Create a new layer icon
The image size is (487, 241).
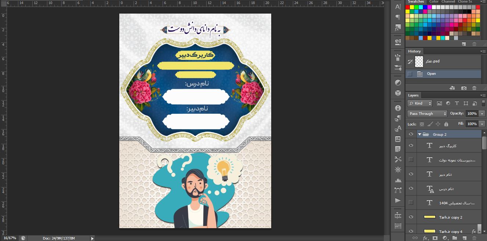point(464,238)
